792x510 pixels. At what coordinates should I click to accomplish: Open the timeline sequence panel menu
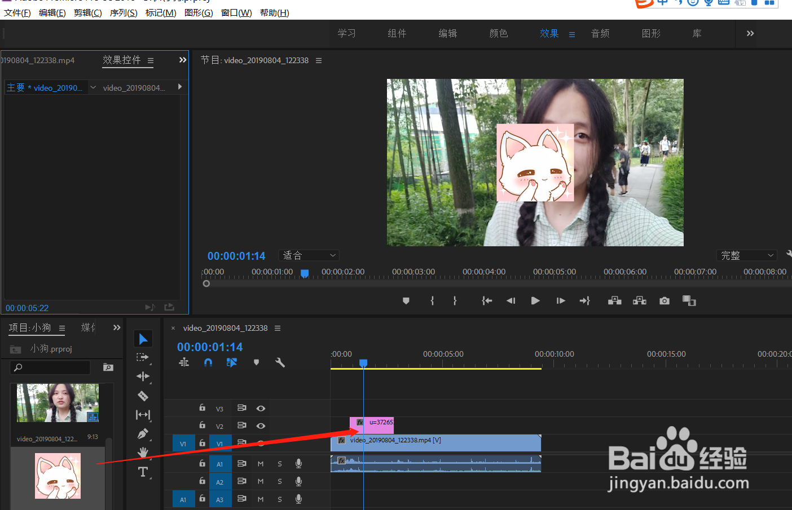(278, 328)
